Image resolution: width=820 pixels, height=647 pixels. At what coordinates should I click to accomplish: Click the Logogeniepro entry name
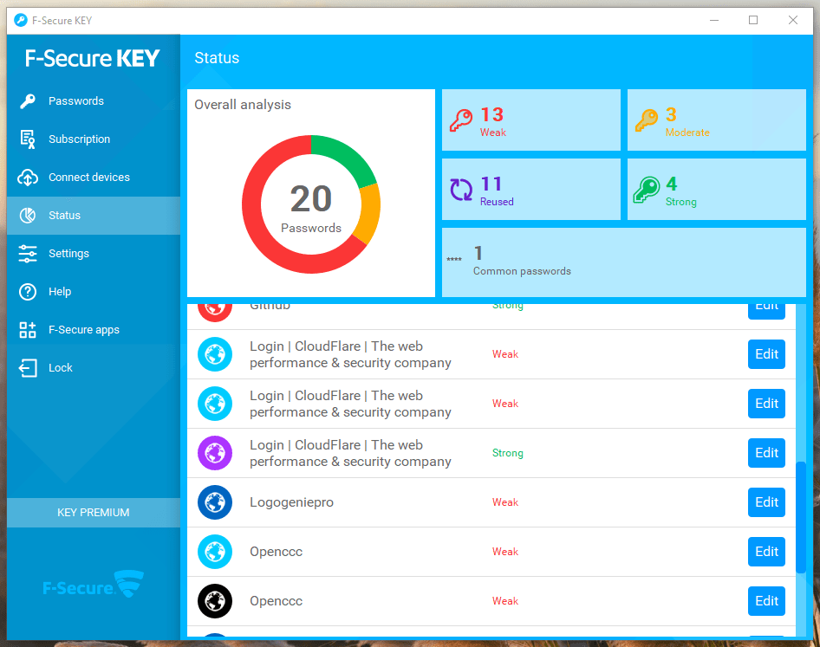291,502
